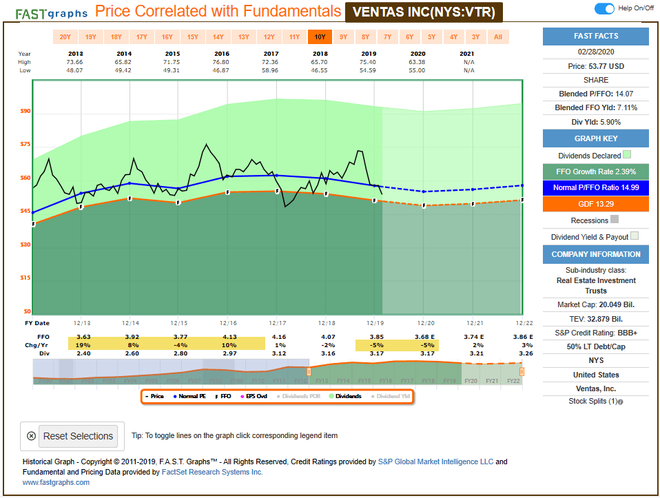Viewport: 660px width, 498px height.
Task: Toggle the Dividends Declared checkbox in Graph Key
Action: coord(627,155)
